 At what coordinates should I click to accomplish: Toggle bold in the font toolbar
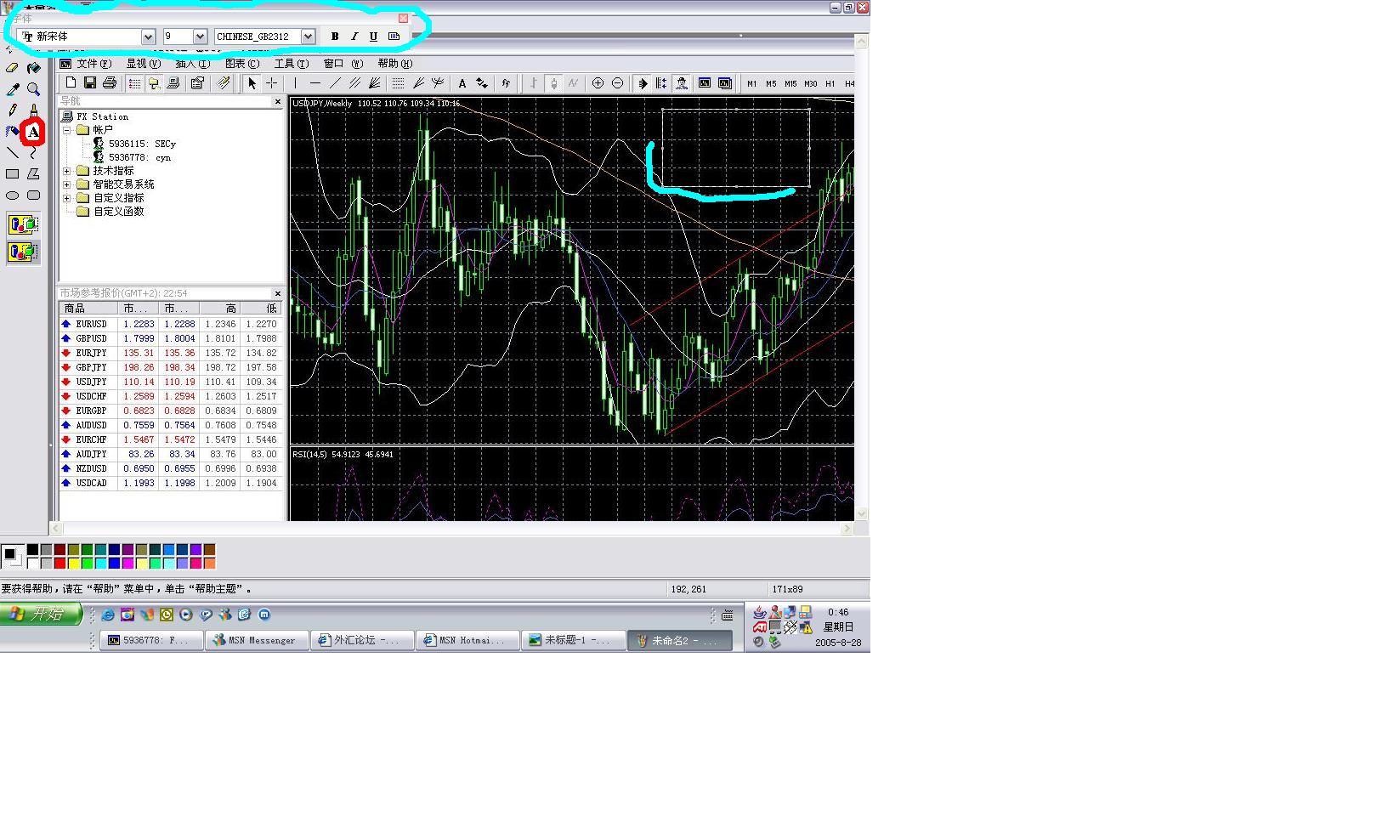coord(335,37)
